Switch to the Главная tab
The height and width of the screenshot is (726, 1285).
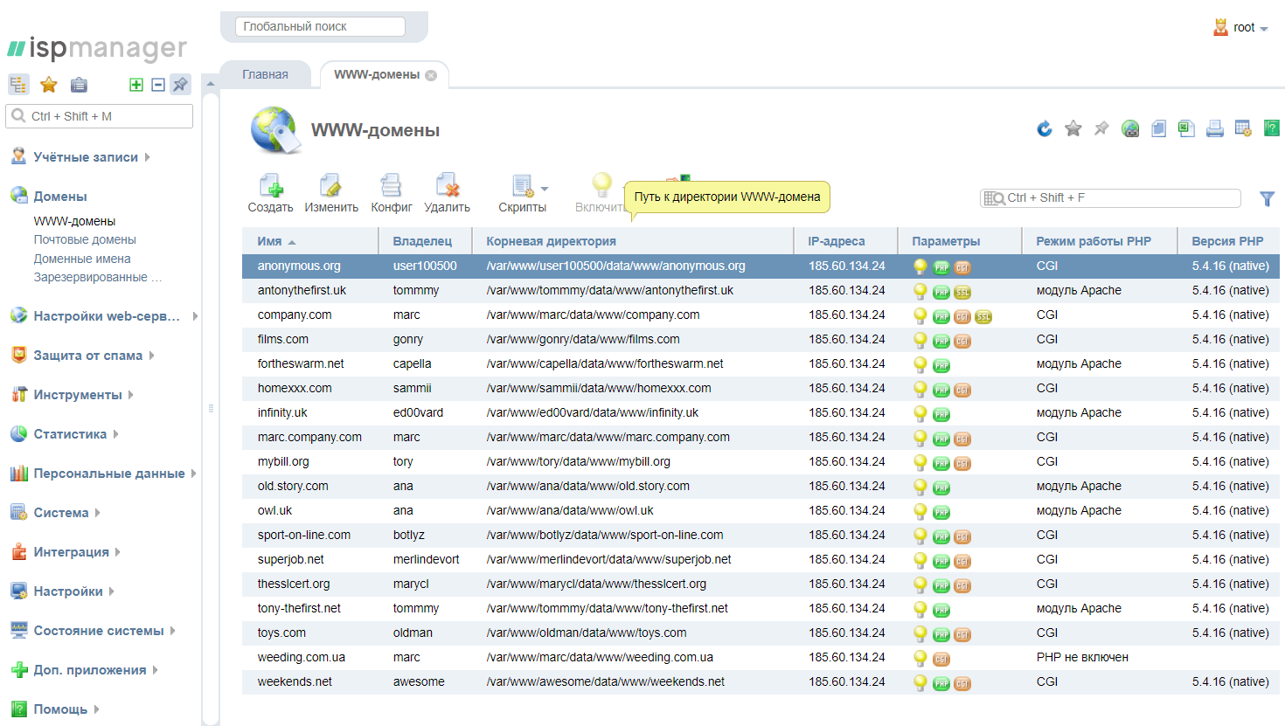pos(265,74)
